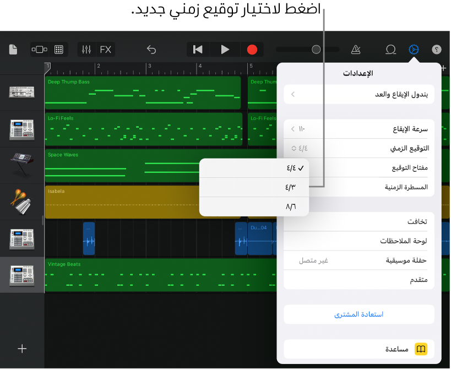Open the FX effects panel
Image resolution: width=451 pixels, height=369 pixels.
(105, 49)
